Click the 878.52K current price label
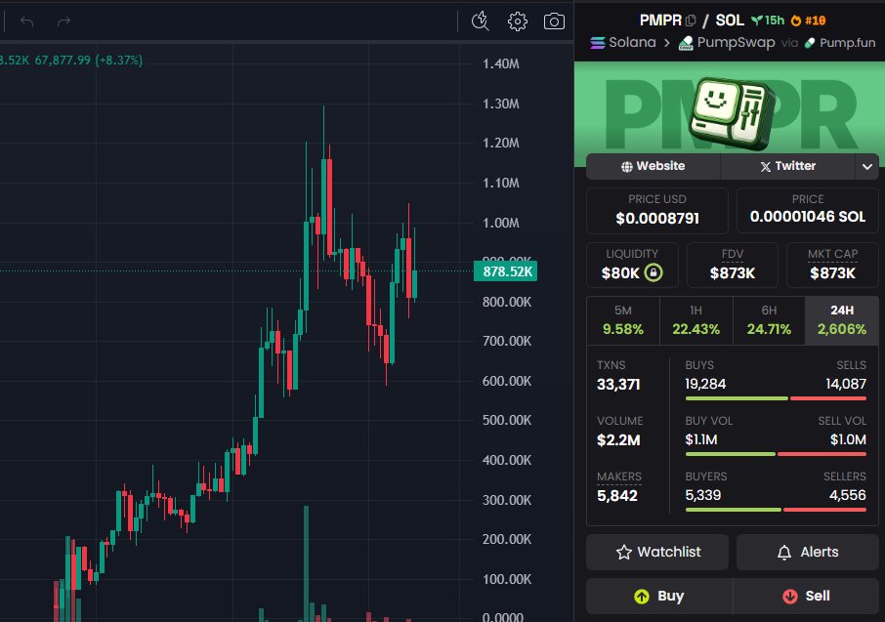 506,271
